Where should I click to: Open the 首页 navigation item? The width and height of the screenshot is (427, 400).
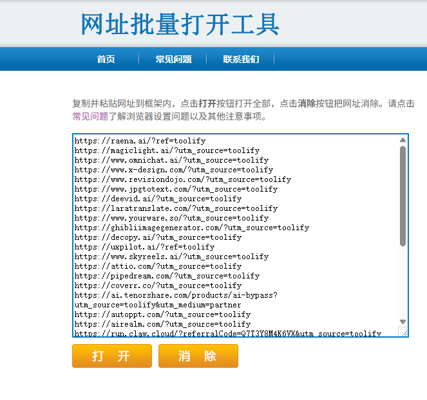point(106,59)
